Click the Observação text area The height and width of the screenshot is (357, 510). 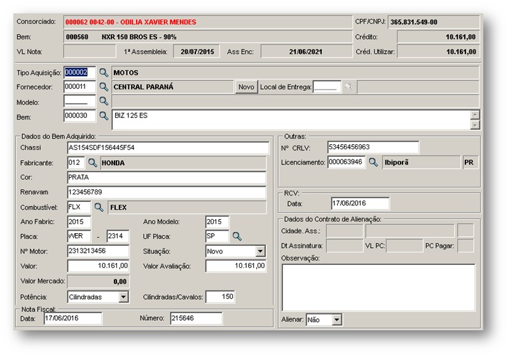pyautogui.click(x=378, y=288)
